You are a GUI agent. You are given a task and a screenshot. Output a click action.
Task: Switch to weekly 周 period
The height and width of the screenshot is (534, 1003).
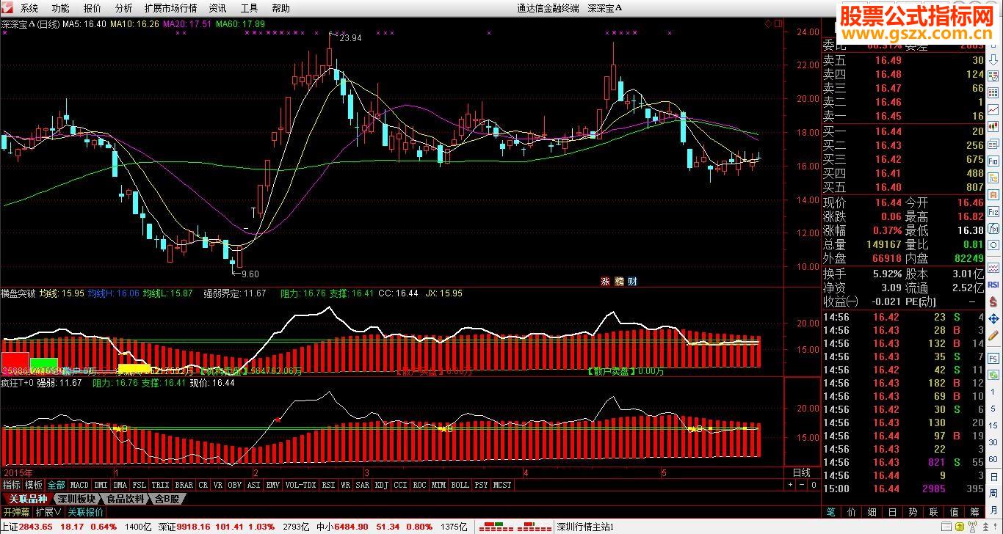[x=993, y=494]
